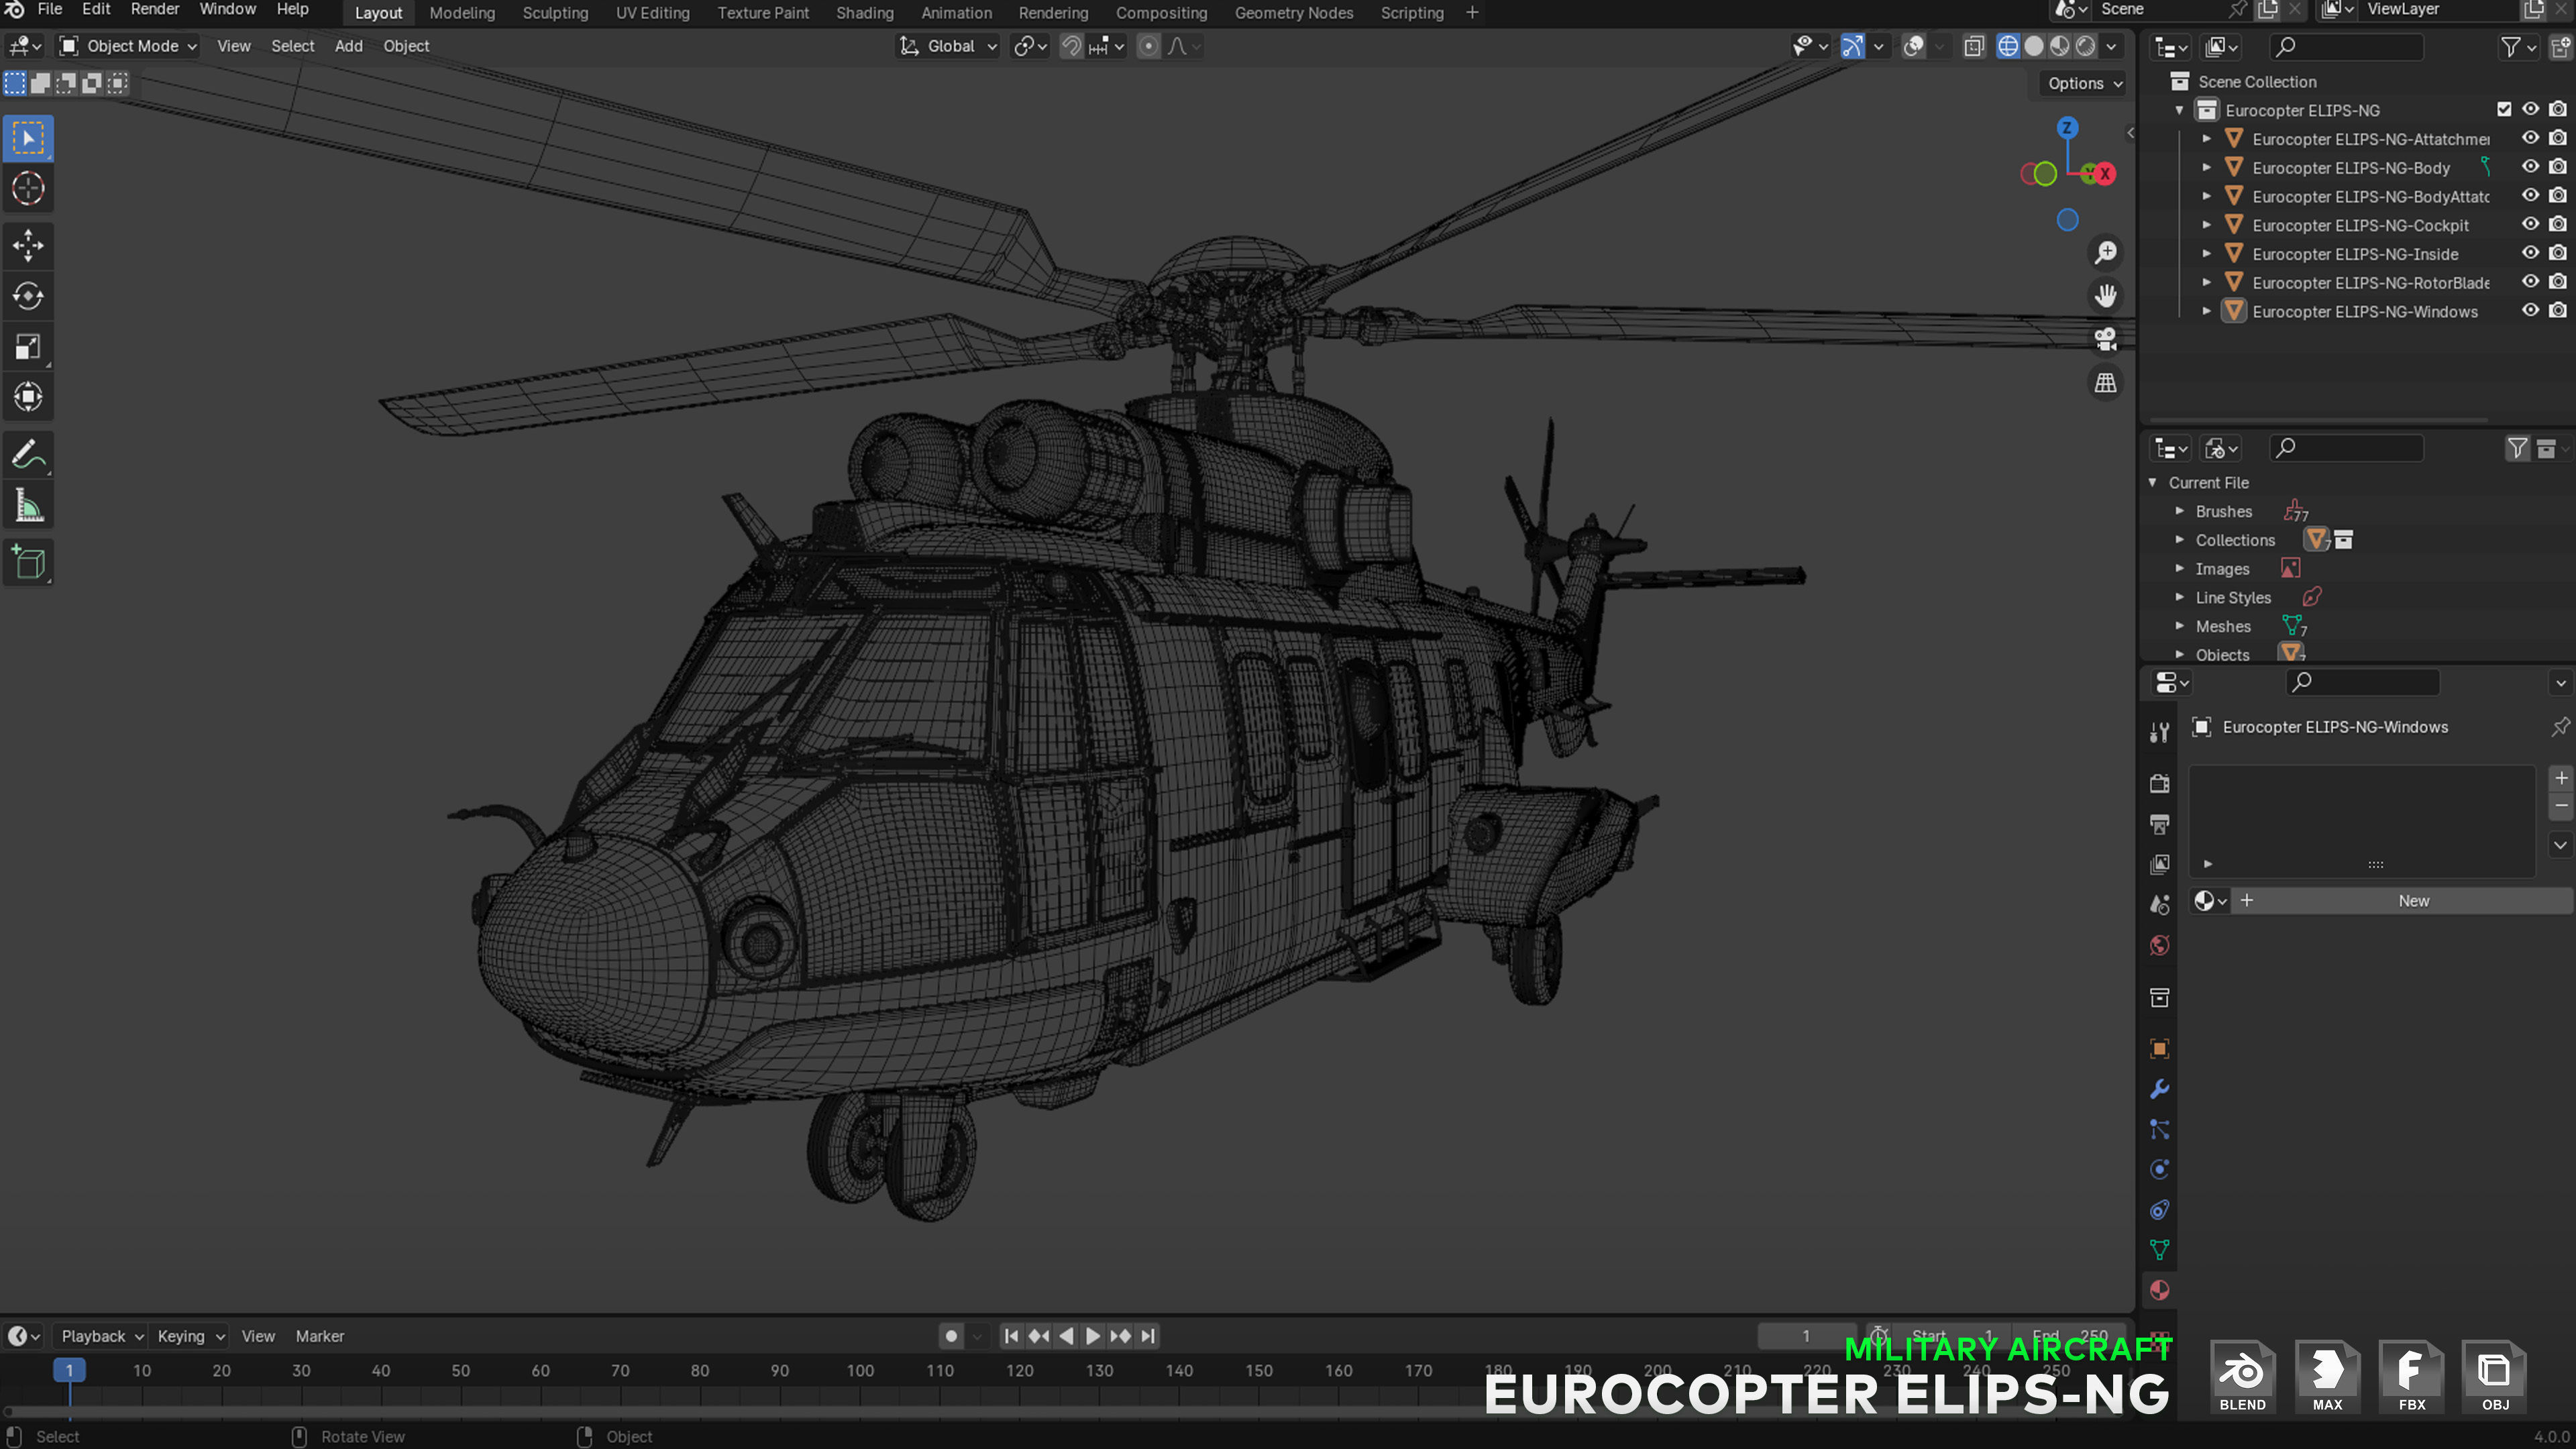The height and width of the screenshot is (1449, 2576).
Task: Open the File menu
Action: [x=49, y=10]
